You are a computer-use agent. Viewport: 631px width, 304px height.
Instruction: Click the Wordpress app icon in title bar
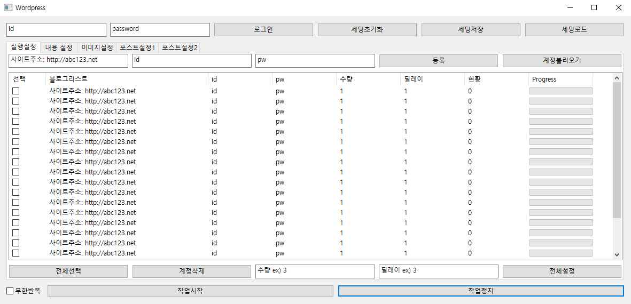[8, 8]
